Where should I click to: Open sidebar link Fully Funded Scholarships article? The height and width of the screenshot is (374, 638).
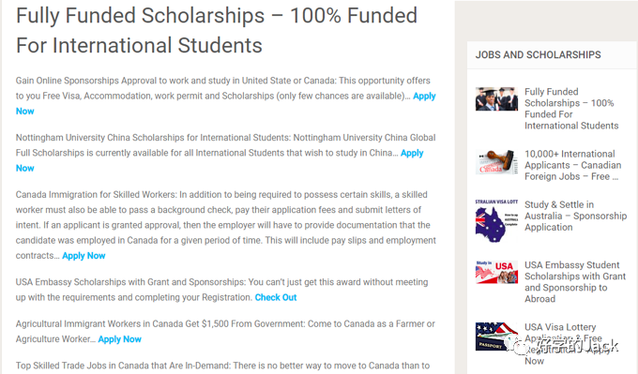coord(571,109)
